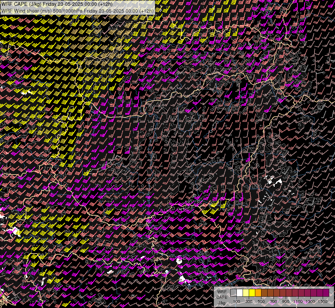Viewport: 335px width, 308px height.
Task: Click the legend value 700
Action: [273, 301]
